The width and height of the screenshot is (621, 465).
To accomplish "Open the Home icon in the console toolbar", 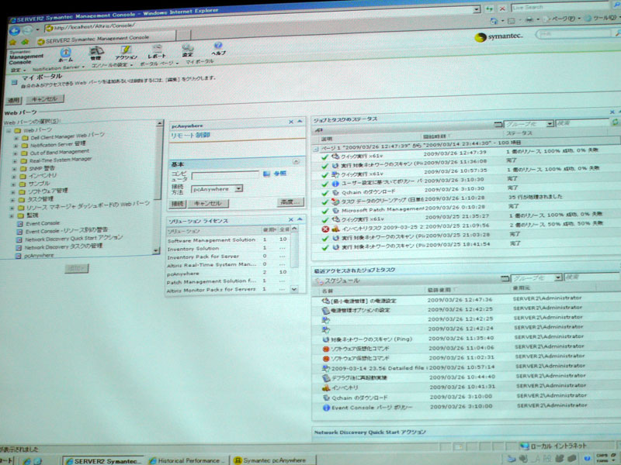I will click(66, 55).
